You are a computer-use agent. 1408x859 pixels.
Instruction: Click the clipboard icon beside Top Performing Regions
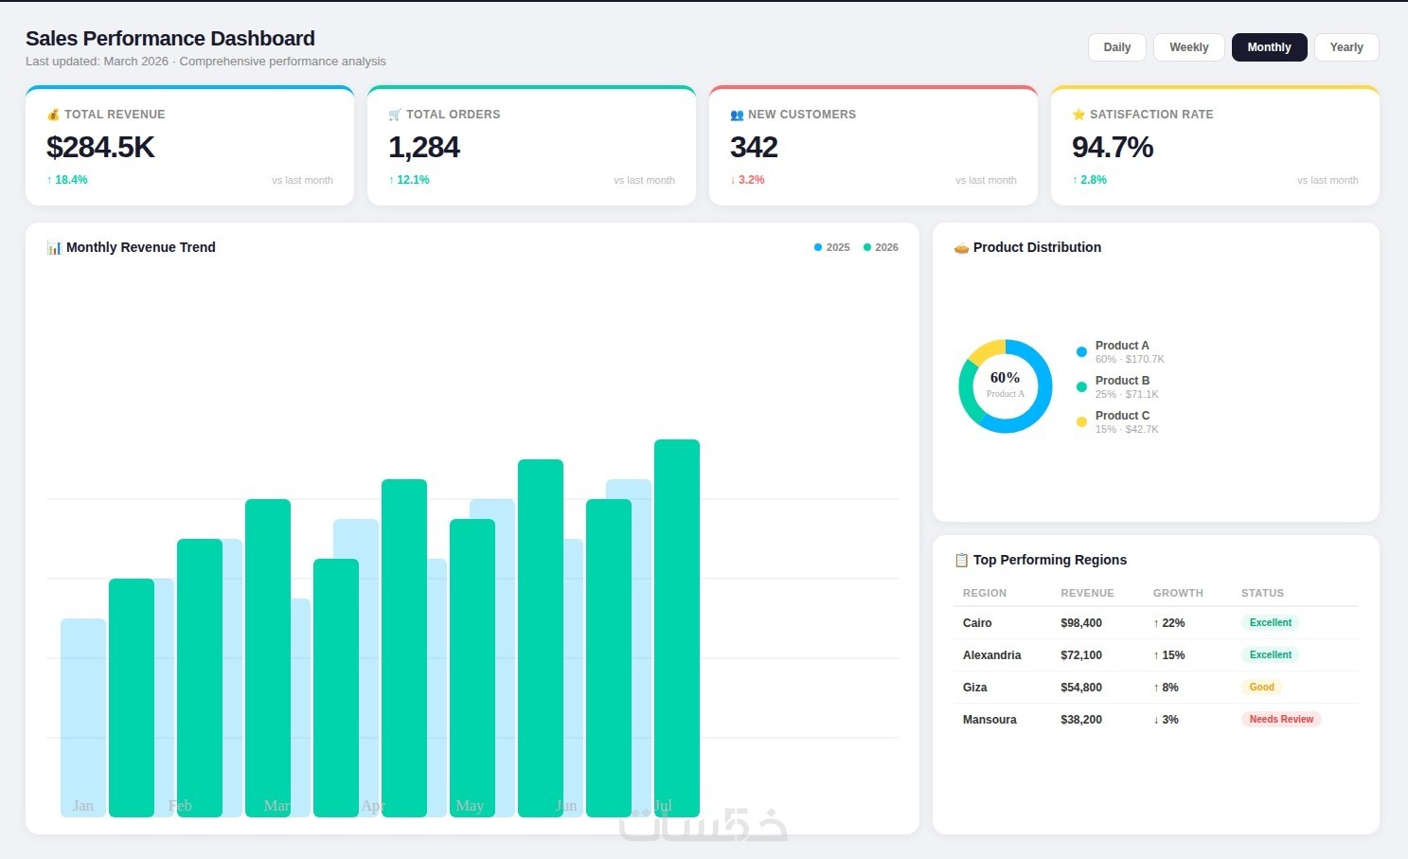click(x=961, y=560)
